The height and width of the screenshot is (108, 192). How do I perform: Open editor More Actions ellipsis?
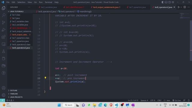click(x=189, y=7)
